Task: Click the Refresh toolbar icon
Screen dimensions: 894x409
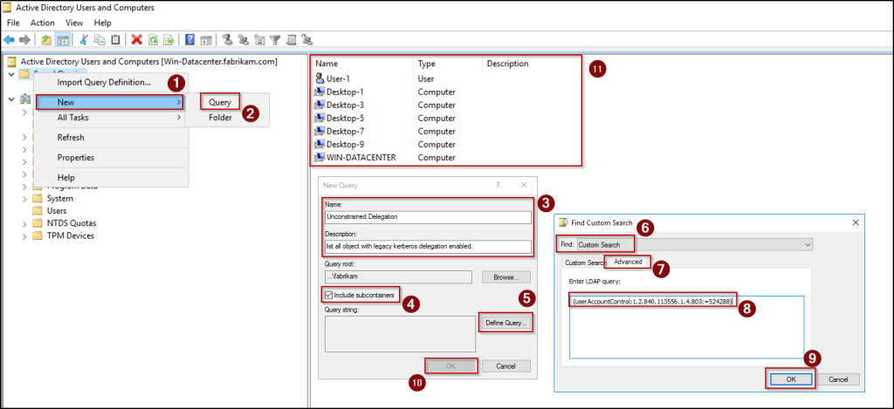Action: 153,39
